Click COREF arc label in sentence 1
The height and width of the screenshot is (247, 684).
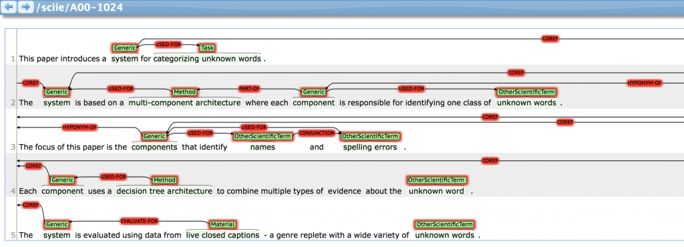[x=550, y=39]
